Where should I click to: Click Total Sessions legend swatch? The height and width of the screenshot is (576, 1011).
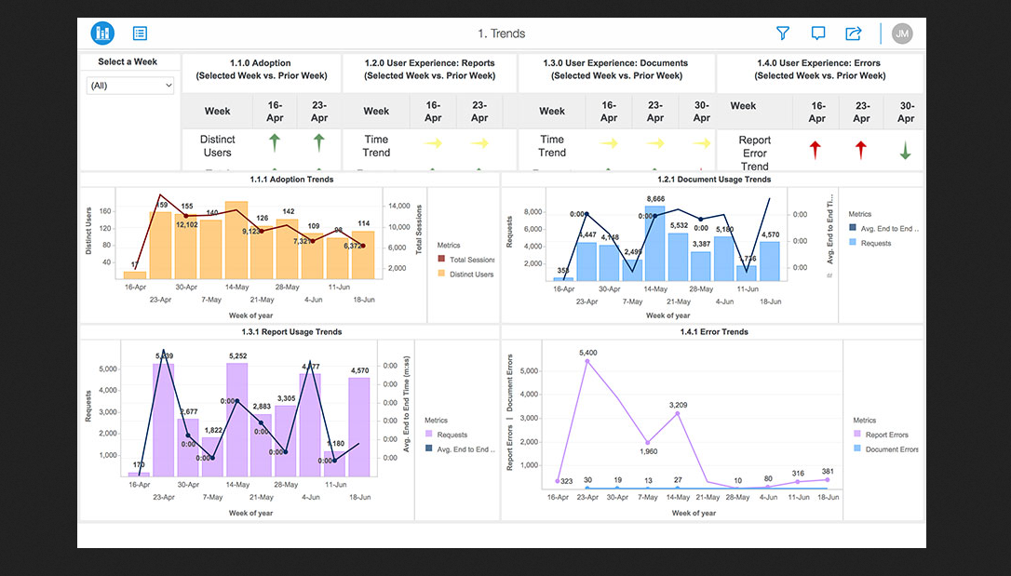pyautogui.click(x=441, y=260)
